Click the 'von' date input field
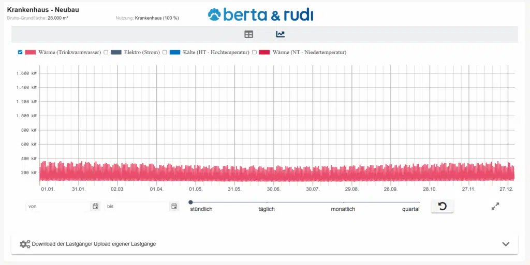The height and width of the screenshot is (265, 530). (x=57, y=207)
